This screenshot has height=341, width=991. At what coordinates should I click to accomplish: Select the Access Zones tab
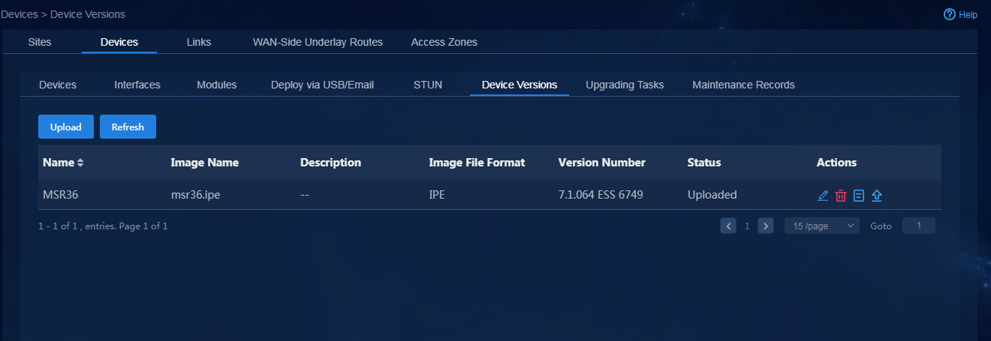click(x=444, y=42)
